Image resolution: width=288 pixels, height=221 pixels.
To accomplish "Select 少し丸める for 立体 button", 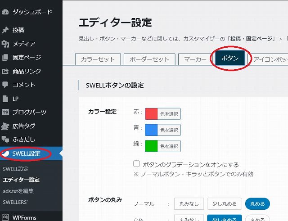I will (225, 218).
